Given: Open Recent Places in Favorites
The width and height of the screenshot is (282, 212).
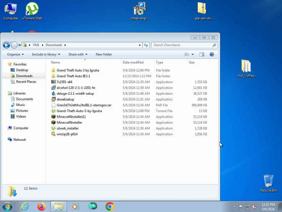Looking at the screenshot, I should click(x=26, y=82).
